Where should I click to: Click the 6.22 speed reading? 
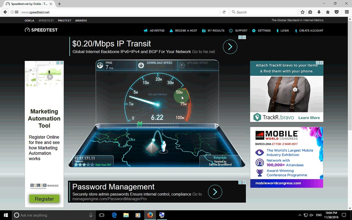click(157, 117)
